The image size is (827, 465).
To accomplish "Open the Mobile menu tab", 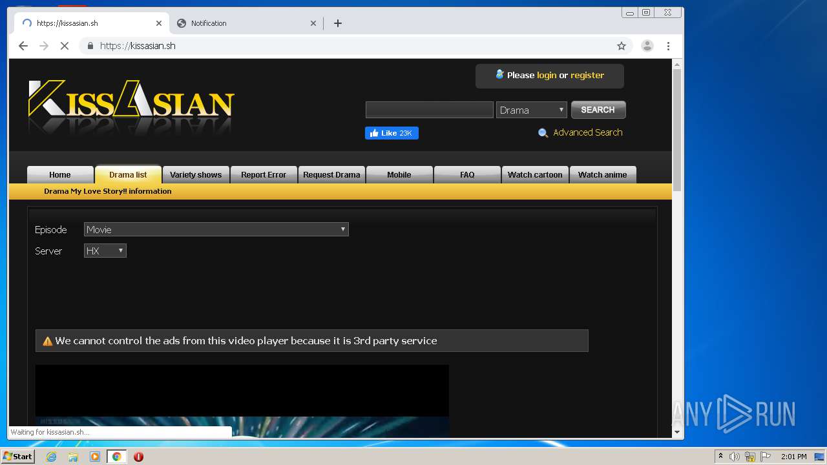I will [399, 175].
